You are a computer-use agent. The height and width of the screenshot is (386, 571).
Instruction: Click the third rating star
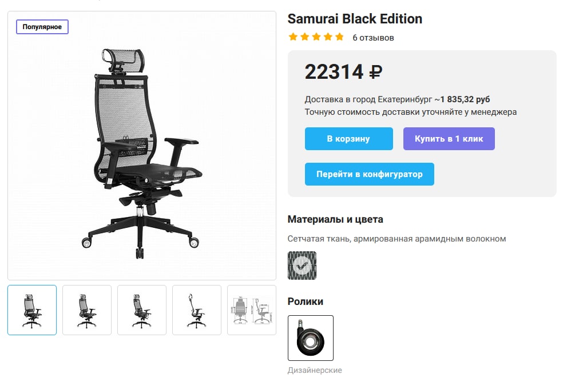tap(316, 37)
